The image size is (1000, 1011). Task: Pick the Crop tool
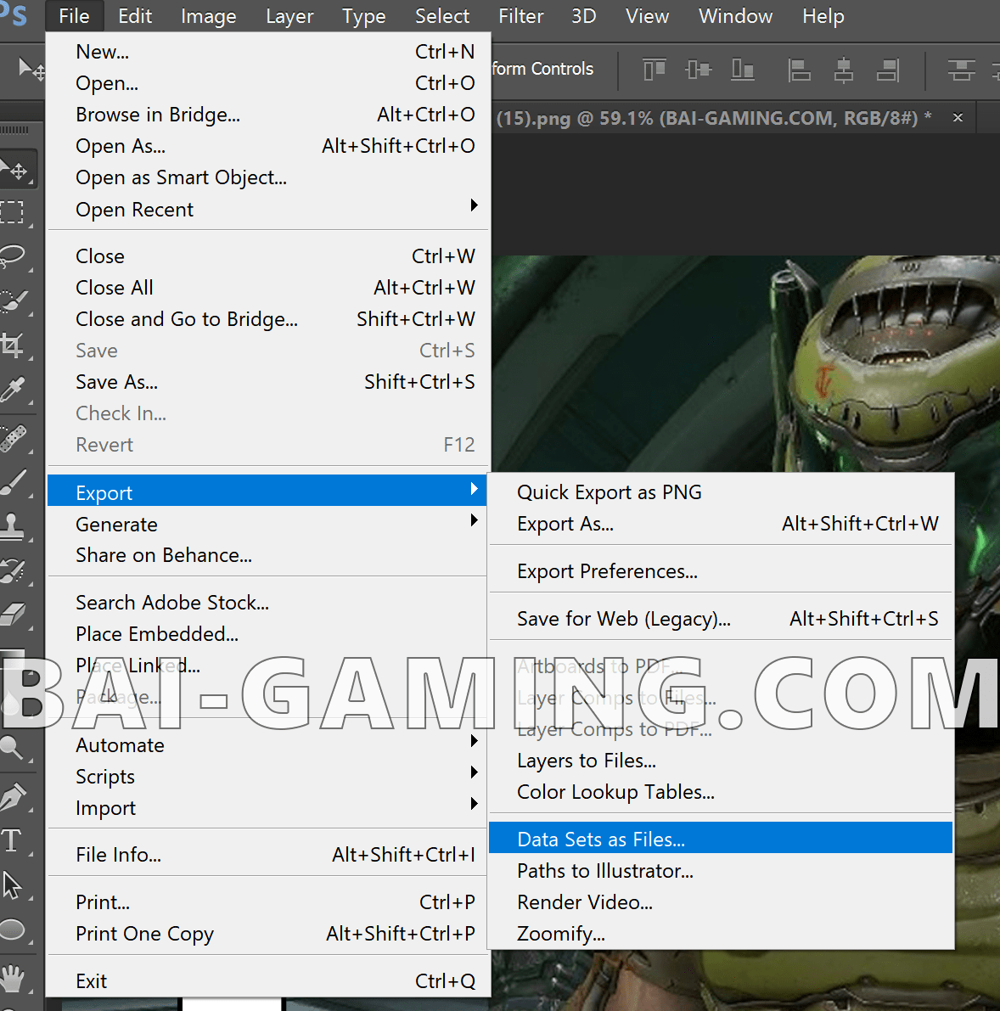(13, 345)
